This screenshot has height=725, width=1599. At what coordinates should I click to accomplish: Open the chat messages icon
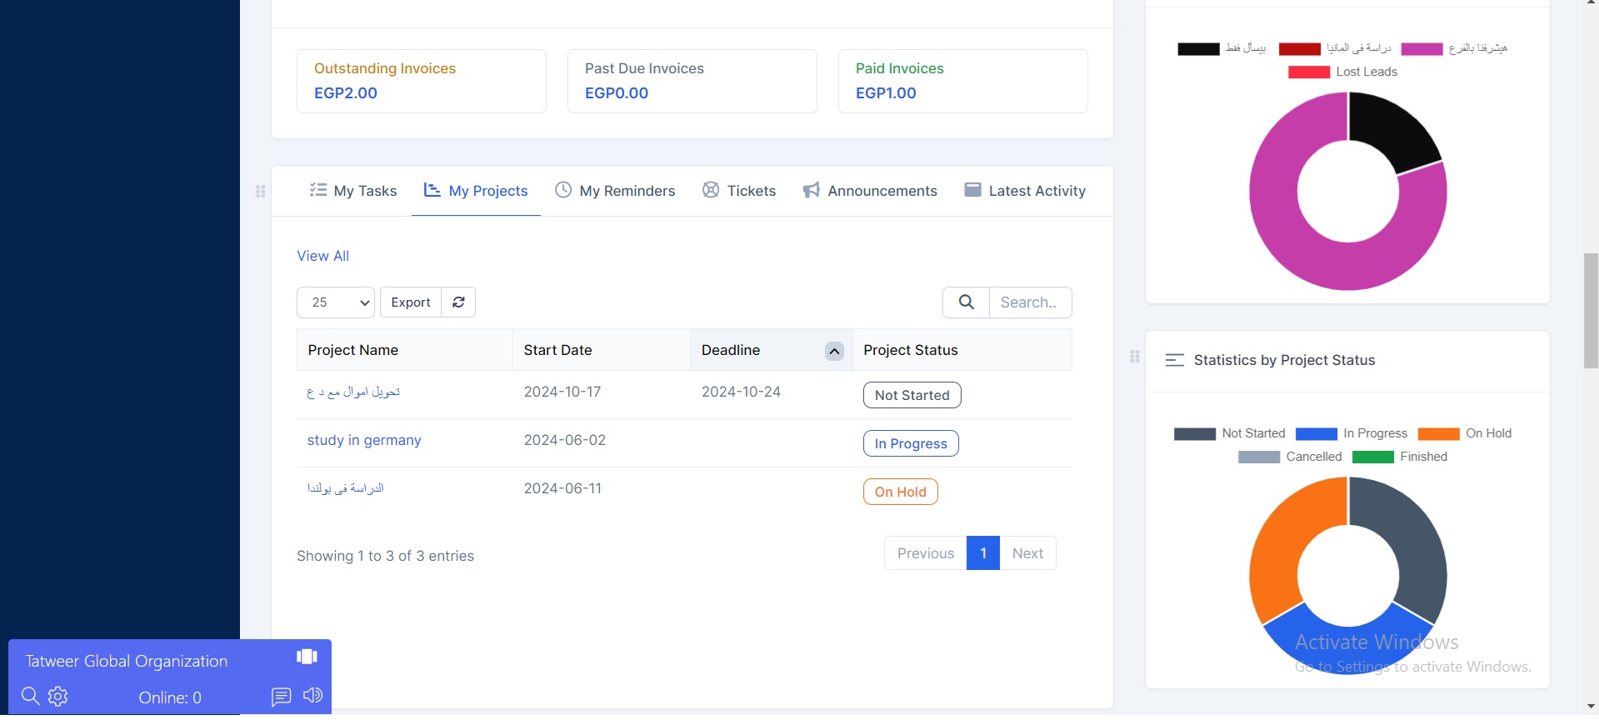point(281,696)
